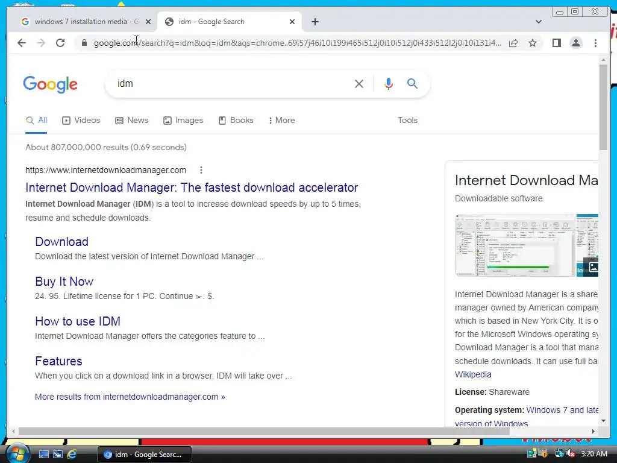Close the windows 7 installation media tab

click(x=148, y=22)
